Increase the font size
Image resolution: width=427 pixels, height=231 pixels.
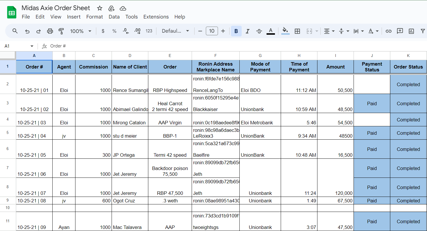tap(223, 31)
